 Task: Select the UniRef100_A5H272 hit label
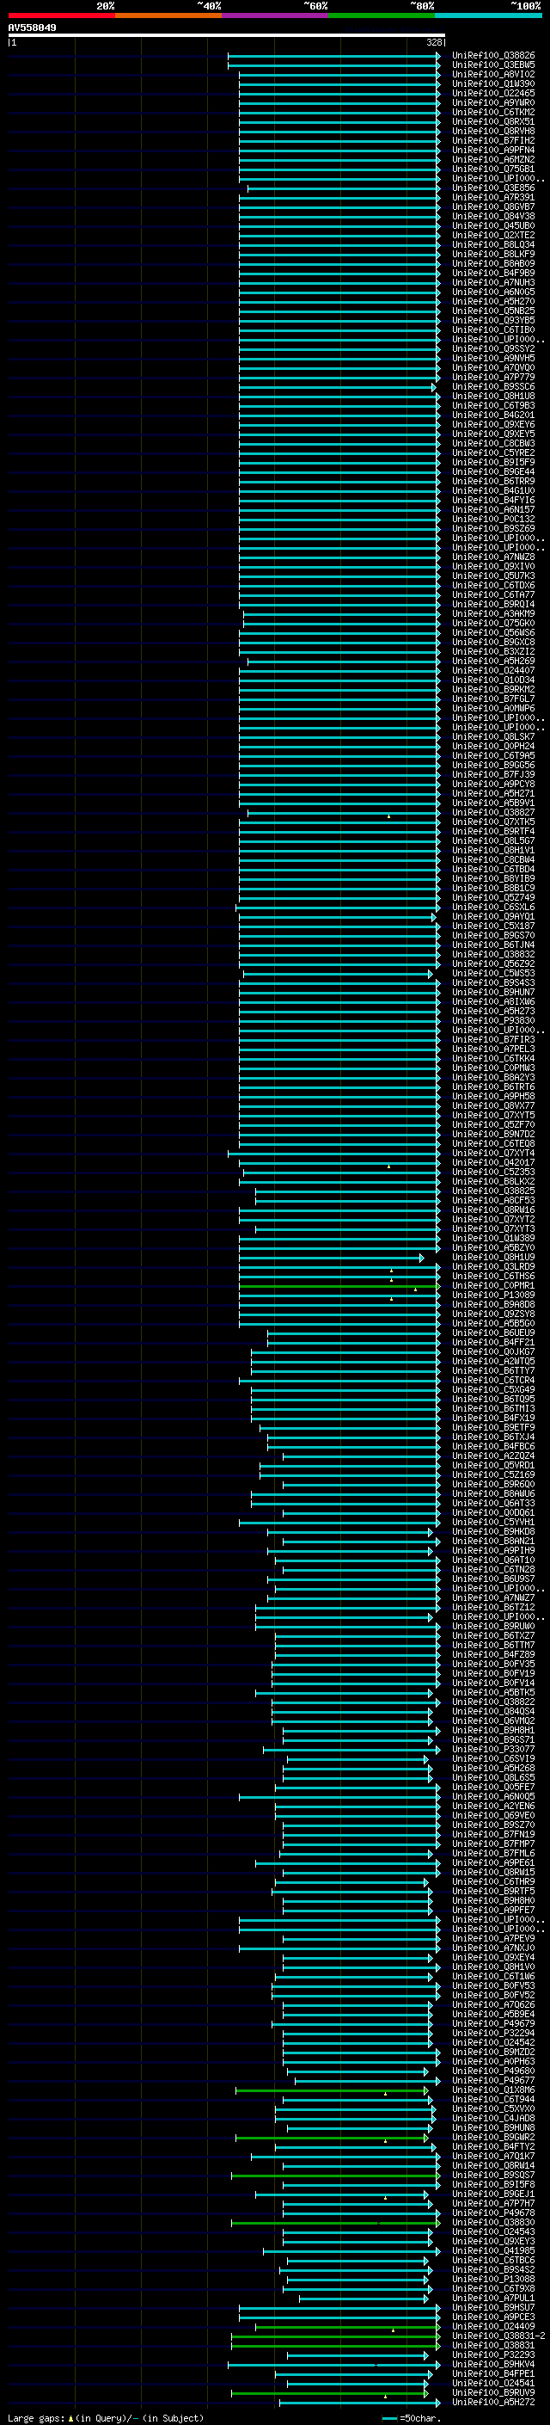tap(493, 2403)
